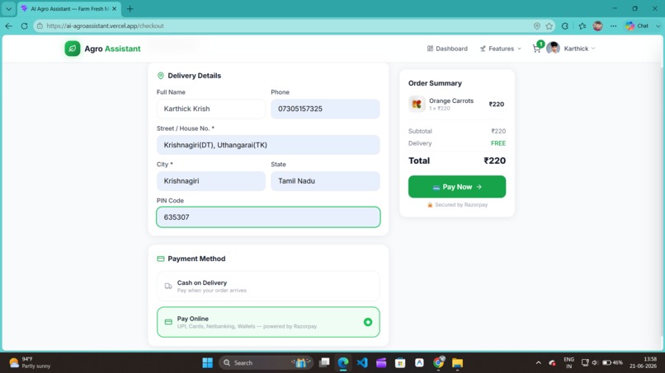Click the Agro Assistant leaf logo

[x=72, y=49]
